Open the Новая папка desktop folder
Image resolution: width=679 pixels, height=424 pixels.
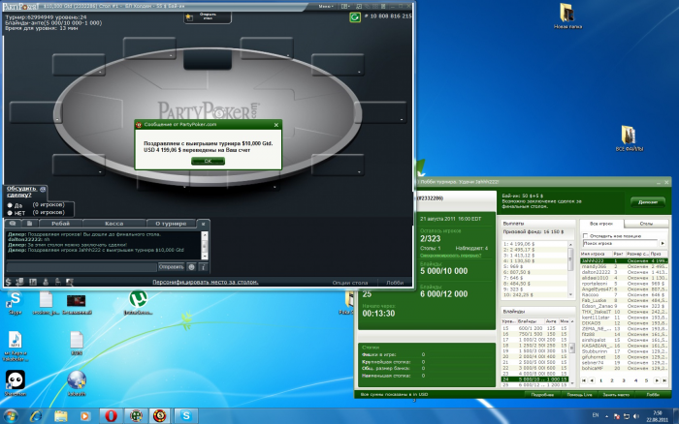tap(567, 15)
